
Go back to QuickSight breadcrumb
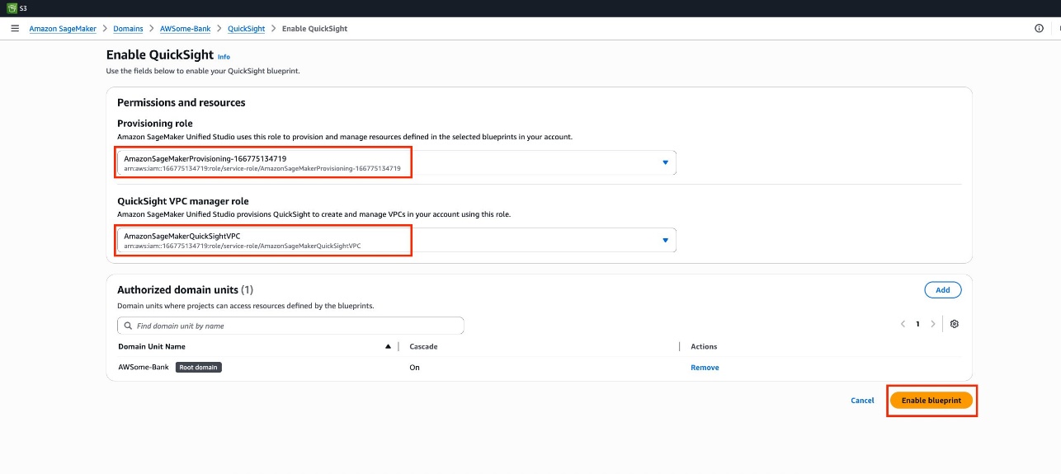247,28
